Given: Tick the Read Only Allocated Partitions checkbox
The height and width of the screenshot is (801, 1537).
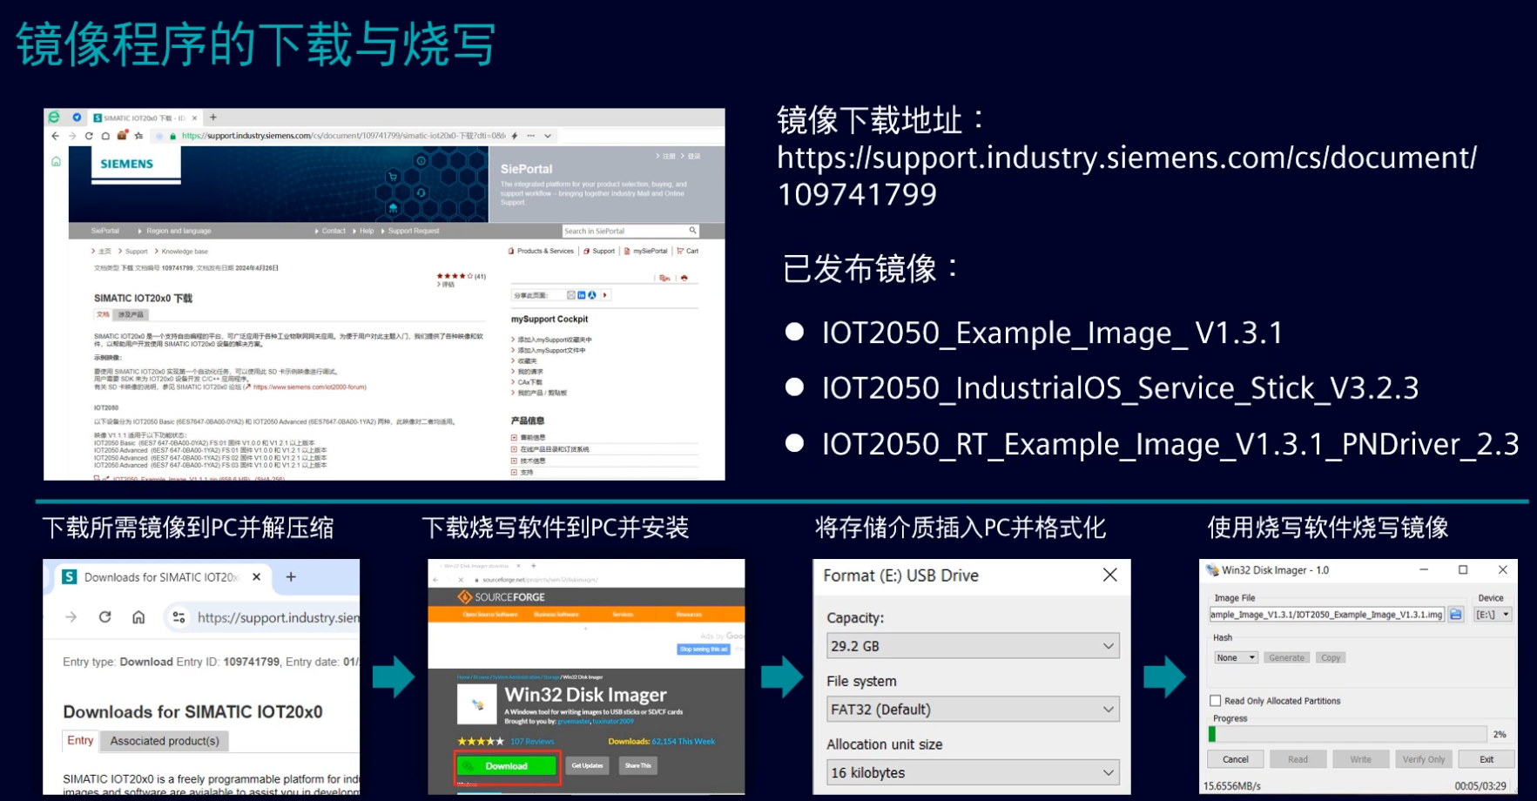Looking at the screenshot, I should point(1215,701).
